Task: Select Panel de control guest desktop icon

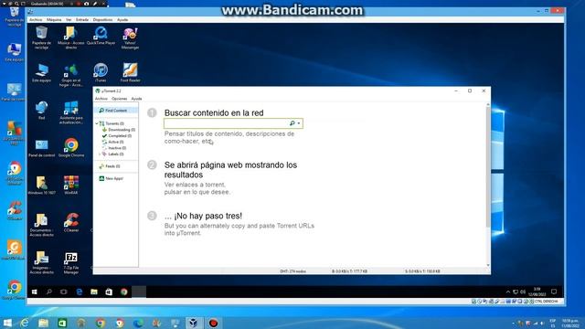Action: 41,148
